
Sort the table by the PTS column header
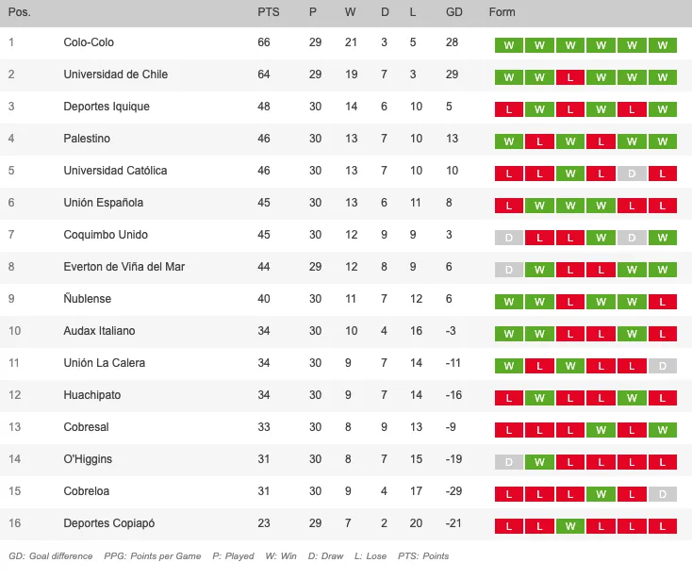[268, 12]
